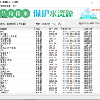Focus the 搜索 input field

click(x=53, y=24)
